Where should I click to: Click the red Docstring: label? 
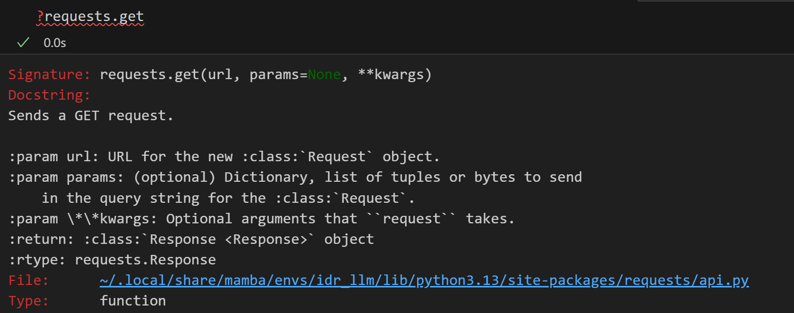49,95
